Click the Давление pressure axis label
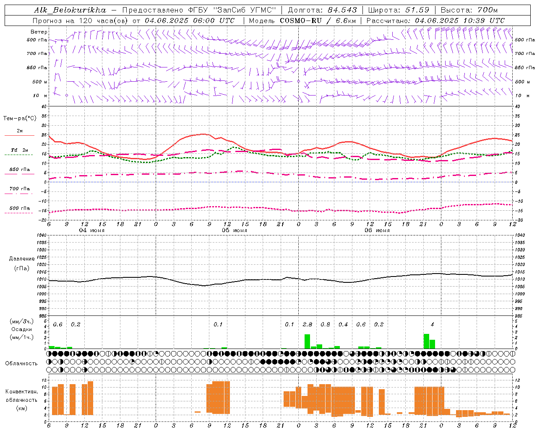Viewport: 537px width, 429px height. pos(22,258)
